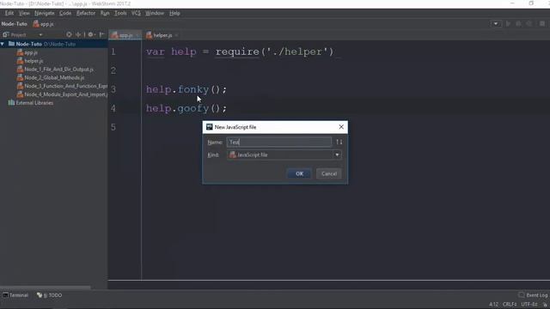Open the Window menu
This screenshot has width=550, height=309.
coord(155,13)
